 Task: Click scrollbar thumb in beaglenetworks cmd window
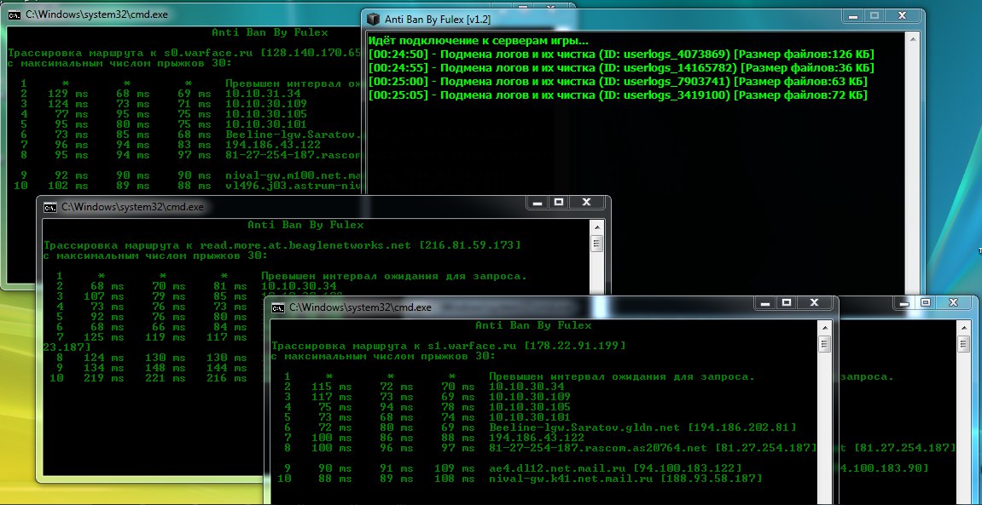point(599,245)
